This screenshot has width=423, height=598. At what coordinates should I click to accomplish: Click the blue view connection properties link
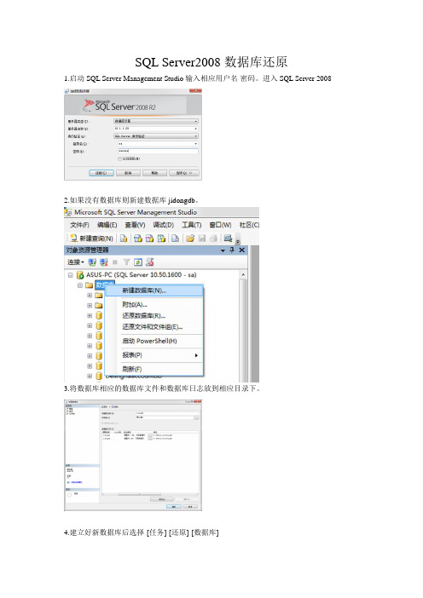[77, 482]
